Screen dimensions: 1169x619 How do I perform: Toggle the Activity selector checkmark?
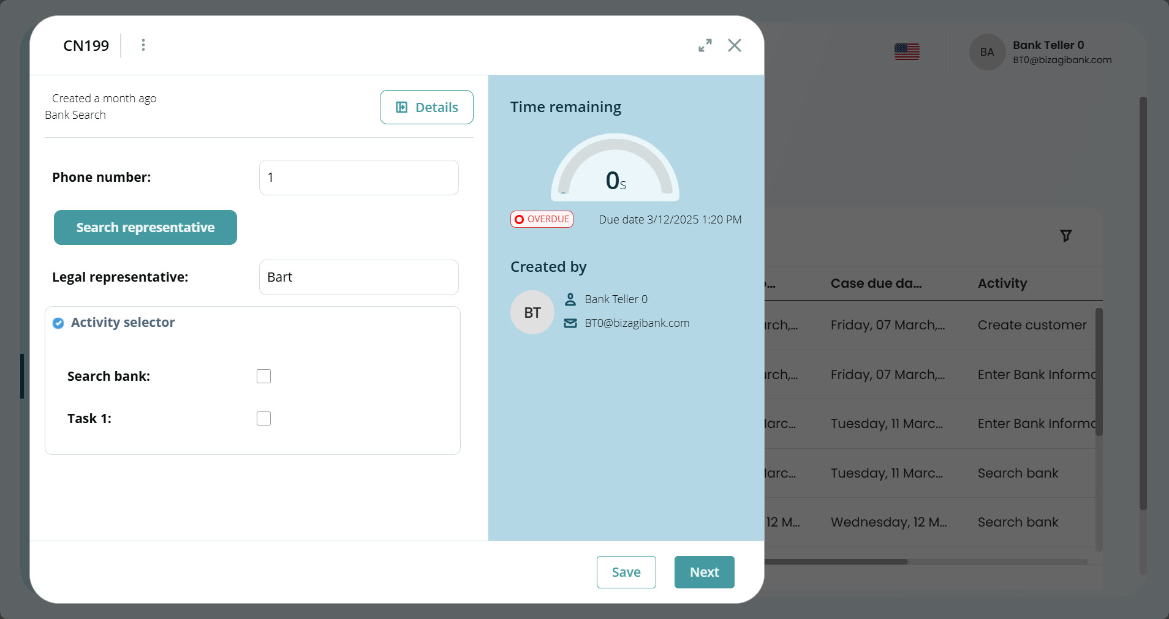(x=58, y=323)
